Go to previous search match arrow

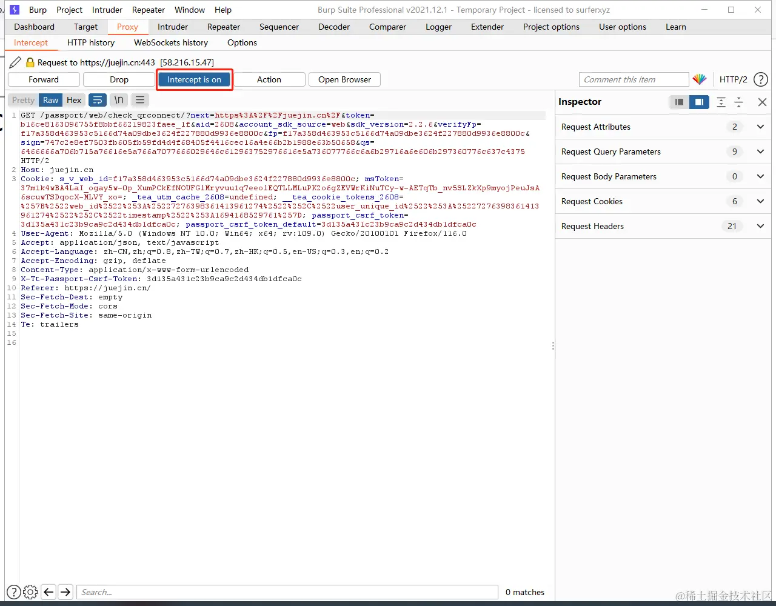(x=48, y=592)
